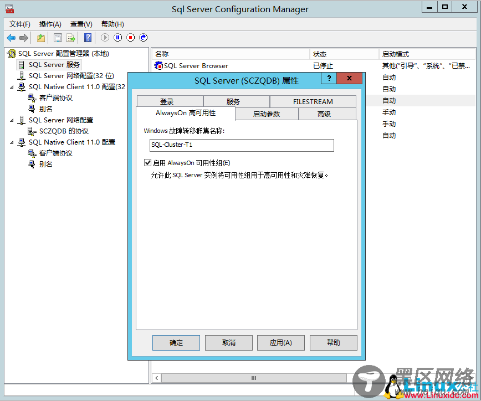Sort by the 状态 column header
481x401 pixels.
[344, 54]
